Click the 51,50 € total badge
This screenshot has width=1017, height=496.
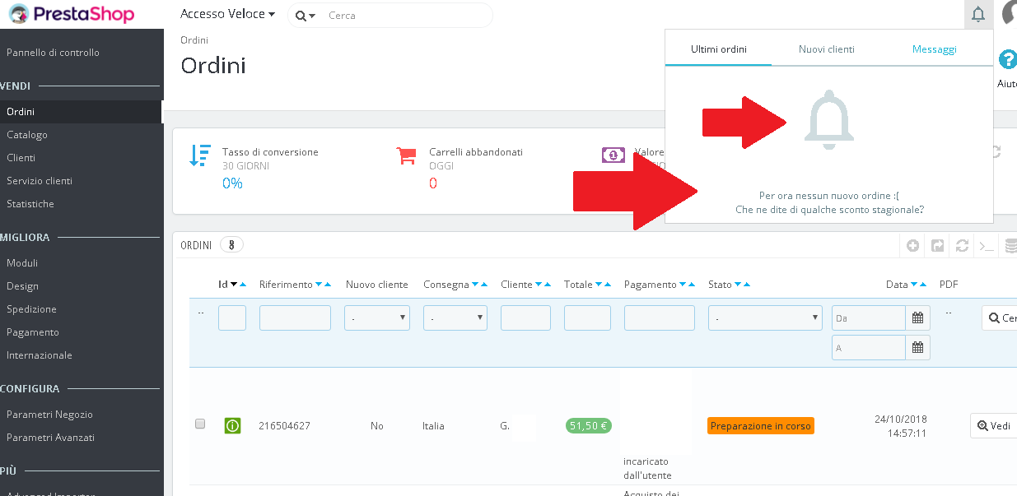pyautogui.click(x=589, y=426)
